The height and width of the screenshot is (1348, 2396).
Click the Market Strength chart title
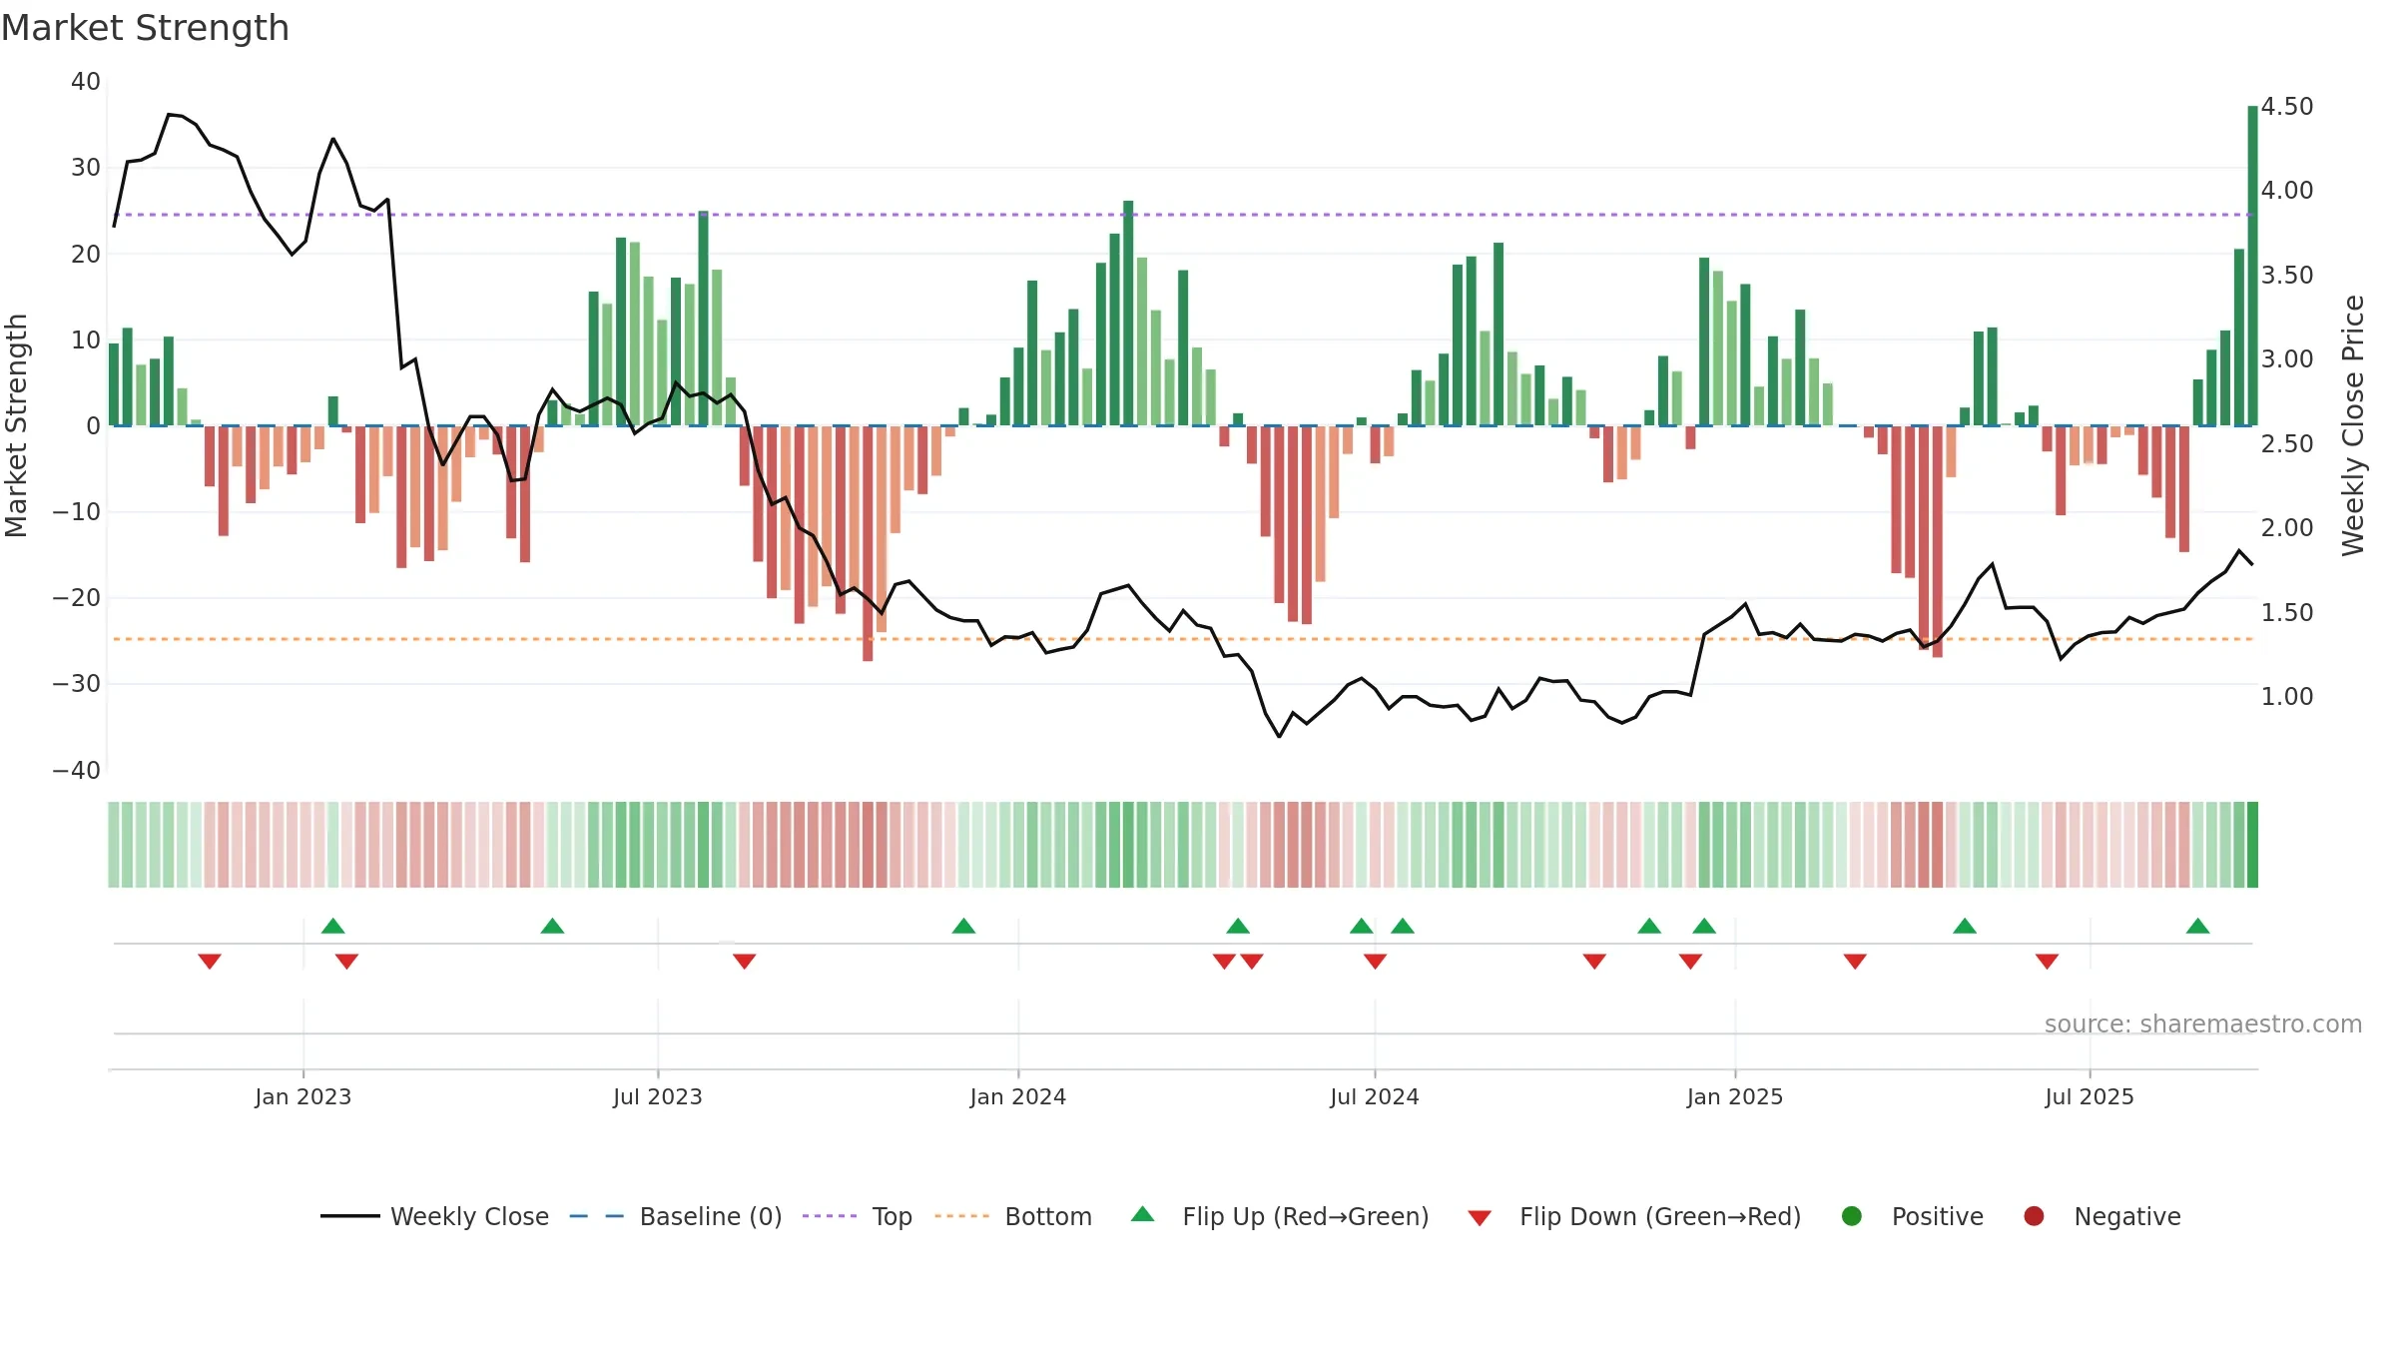[x=146, y=28]
